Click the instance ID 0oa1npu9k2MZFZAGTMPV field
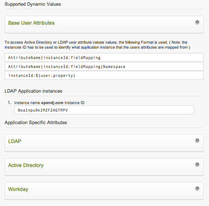Image resolution: width=209 pixels, height=206 pixels. pyautogui.click(x=104, y=110)
